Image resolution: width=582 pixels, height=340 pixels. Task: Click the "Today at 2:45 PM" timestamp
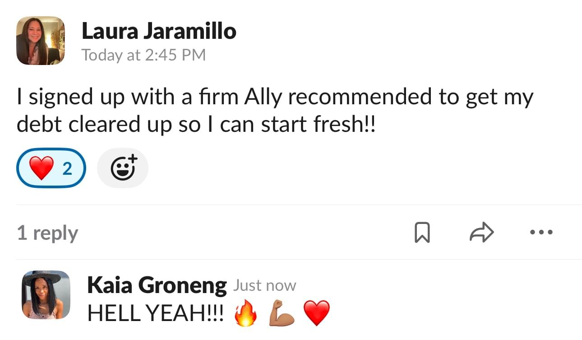coord(143,55)
